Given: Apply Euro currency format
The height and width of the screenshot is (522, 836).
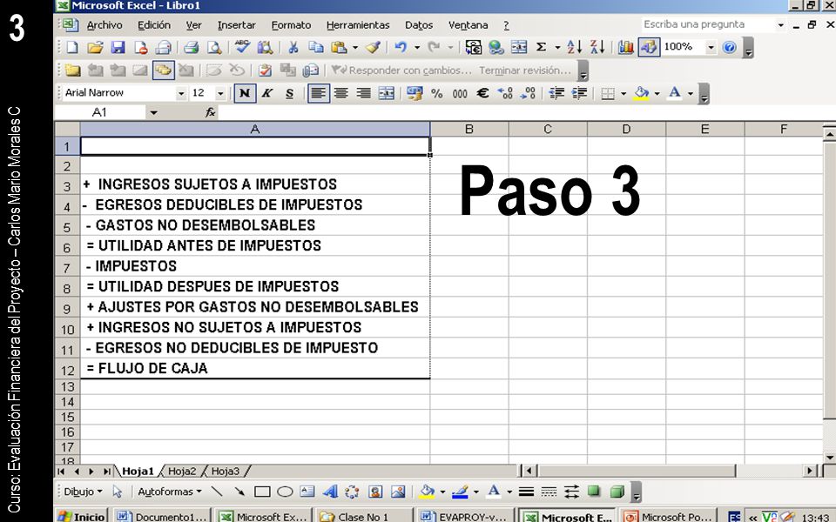Looking at the screenshot, I should pos(482,94).
